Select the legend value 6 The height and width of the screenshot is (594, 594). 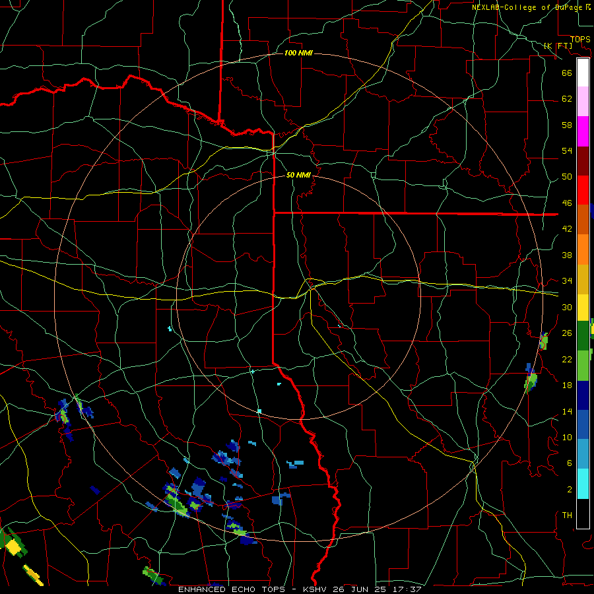point(569,463)
